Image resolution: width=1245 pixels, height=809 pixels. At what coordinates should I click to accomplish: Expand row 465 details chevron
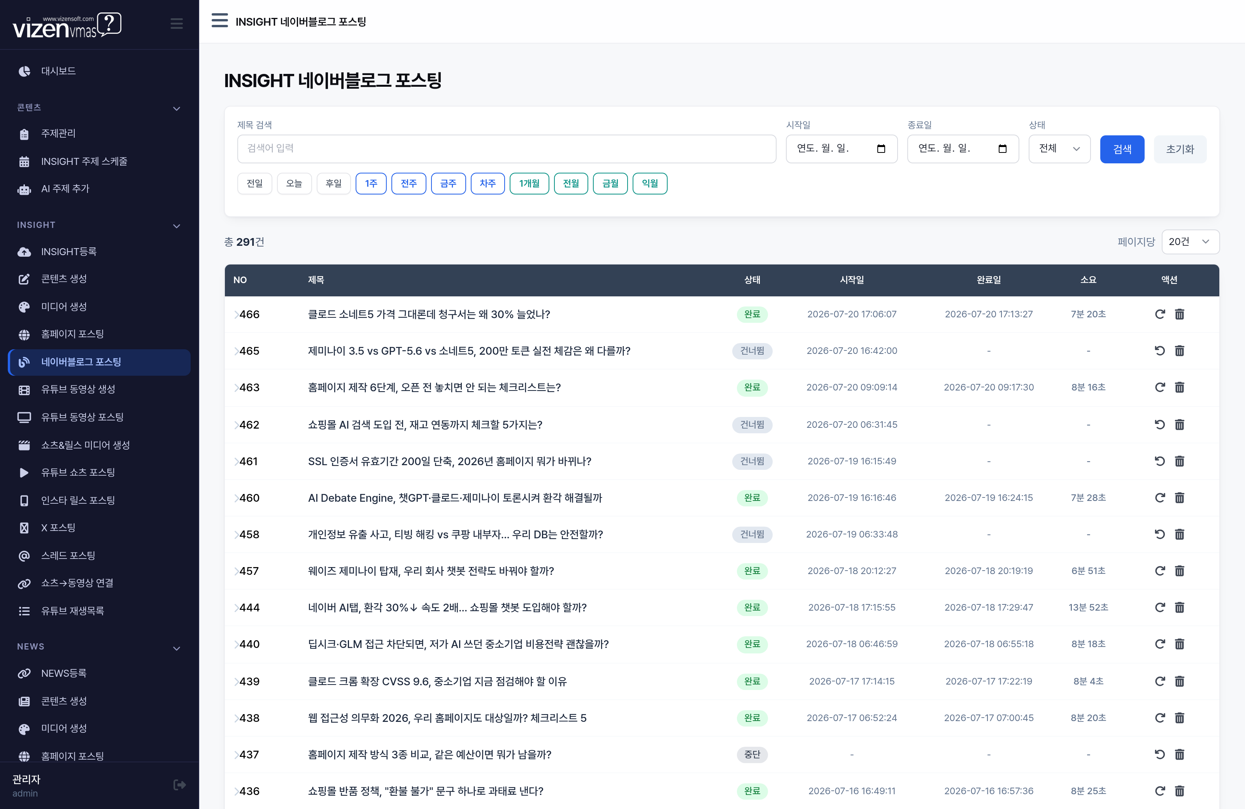pos(237,351)
